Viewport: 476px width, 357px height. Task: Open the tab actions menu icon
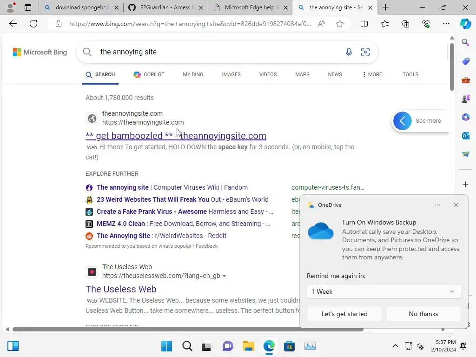tap(28, 7)
